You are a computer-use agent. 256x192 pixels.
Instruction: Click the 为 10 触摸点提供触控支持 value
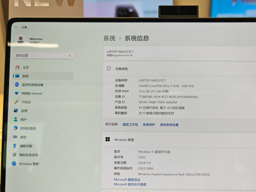156,113
